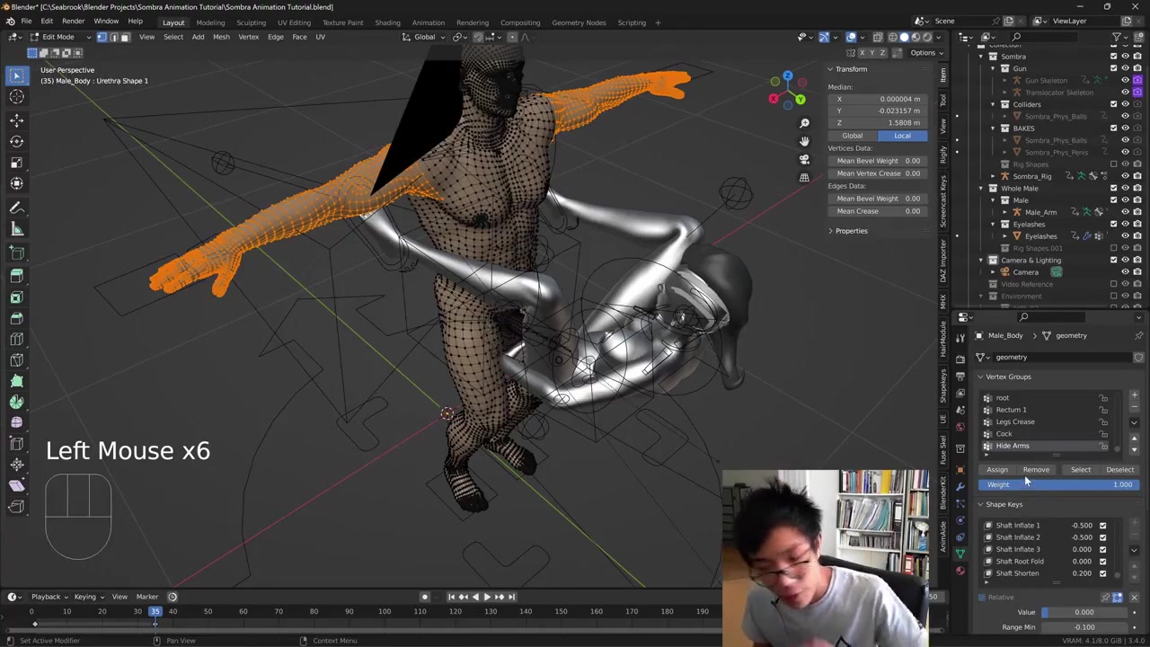The height and width of the screenshot is (647, 1150).
Task: Click the Assign vertex group button
Action: point(997,470)
